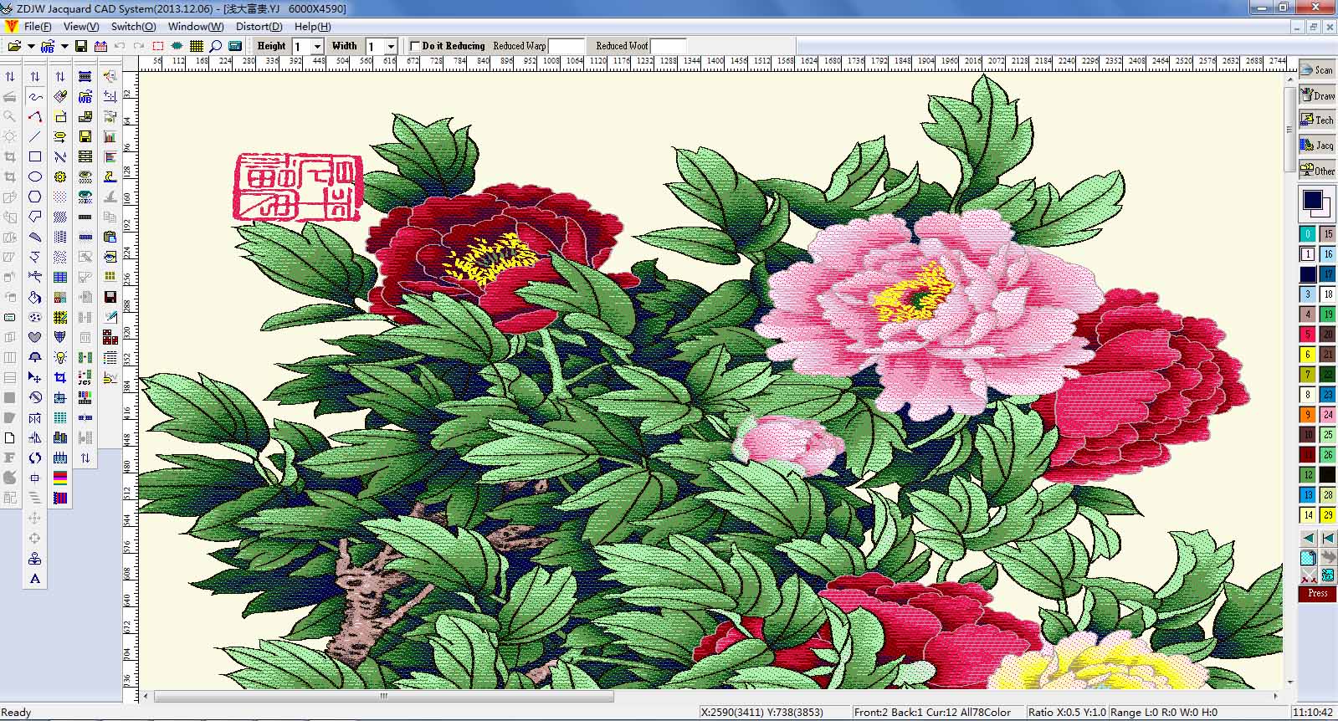Select the ellipse shape tool

[35, 177]
